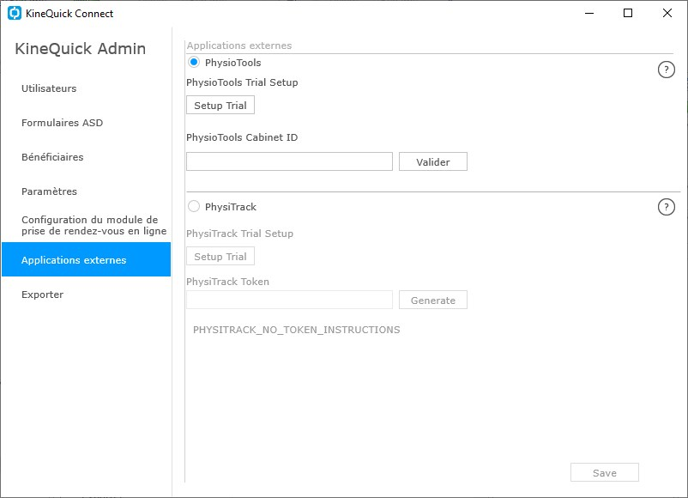Screen dimensions: 688x498
Task: Click Setup Trial under PhysiTrack Trial Setup
Action: [x=220, y=257]
